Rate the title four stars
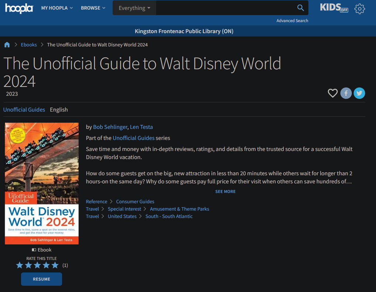This screenshot has height=292, width=376. click(46, 265)
